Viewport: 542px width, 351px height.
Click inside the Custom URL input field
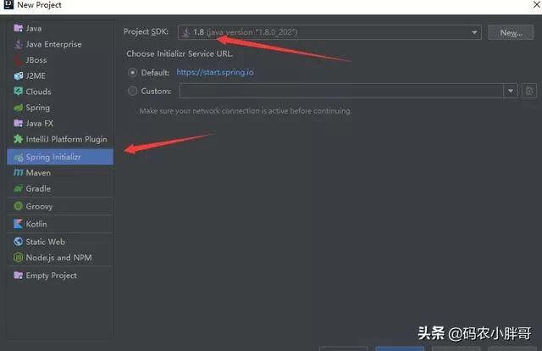341,91
